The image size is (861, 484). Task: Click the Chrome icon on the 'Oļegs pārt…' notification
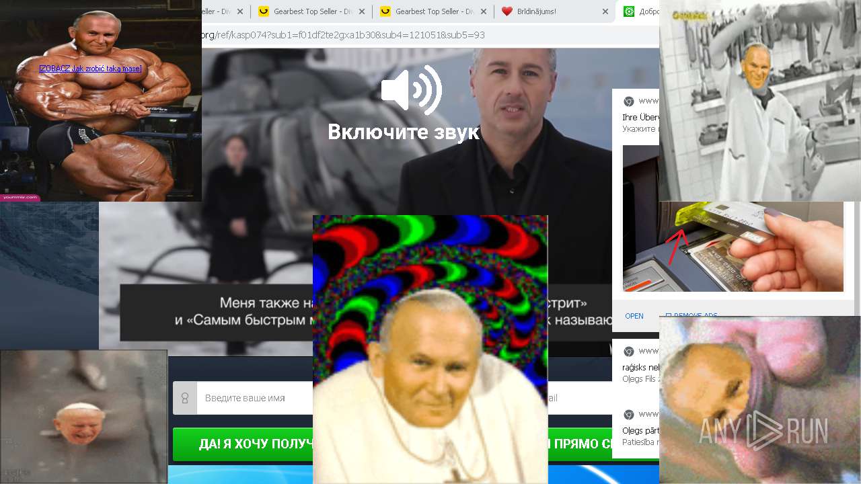(x=628, y=414)
